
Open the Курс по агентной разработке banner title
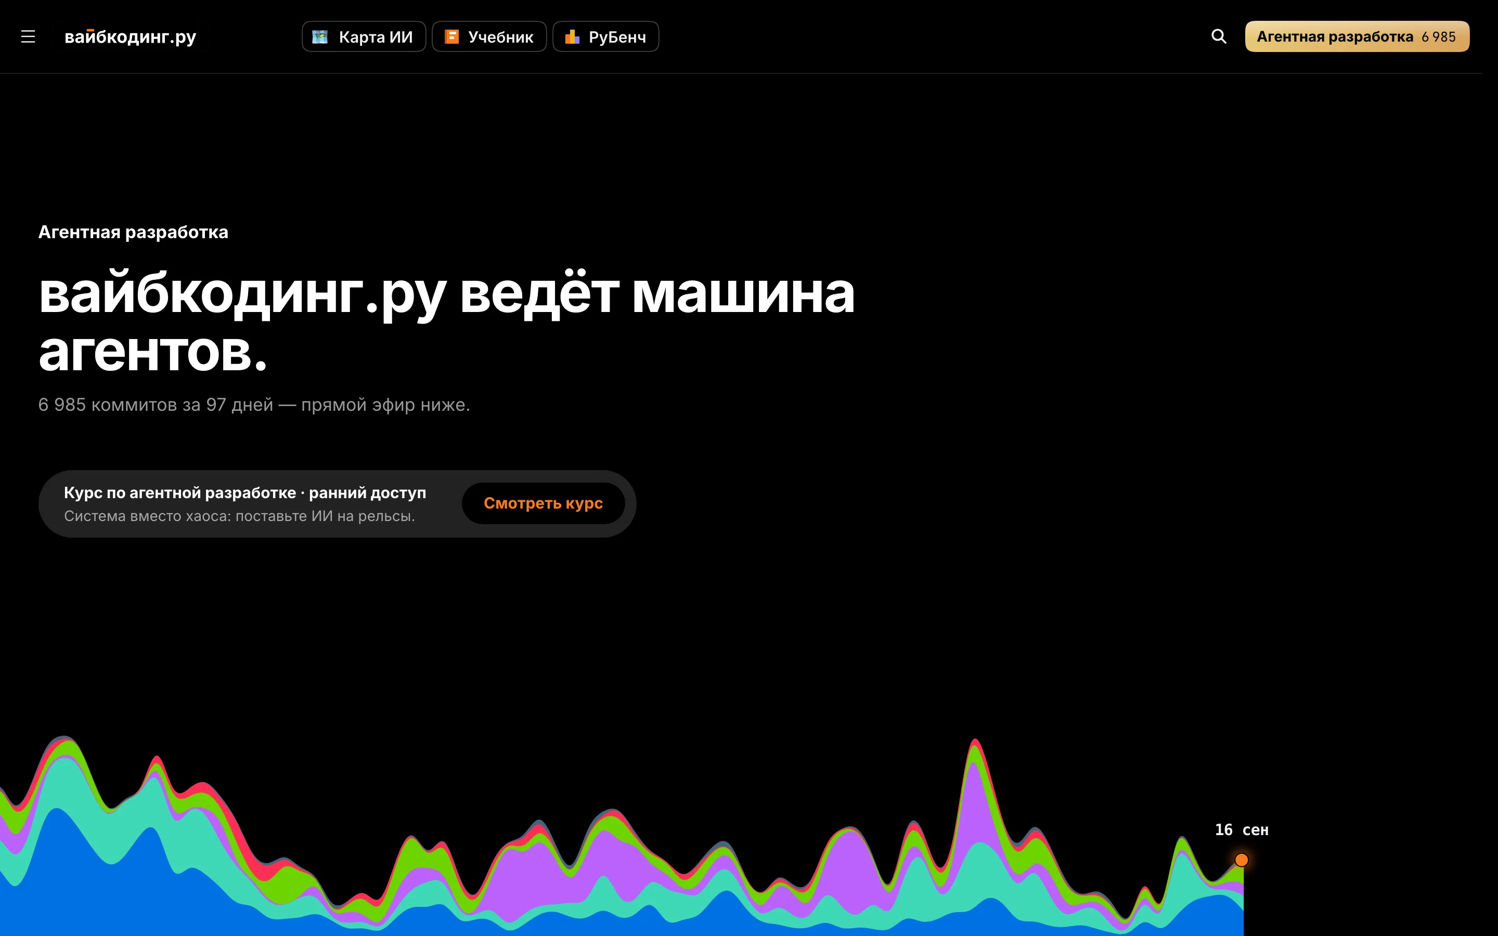(x=245, y=493)
